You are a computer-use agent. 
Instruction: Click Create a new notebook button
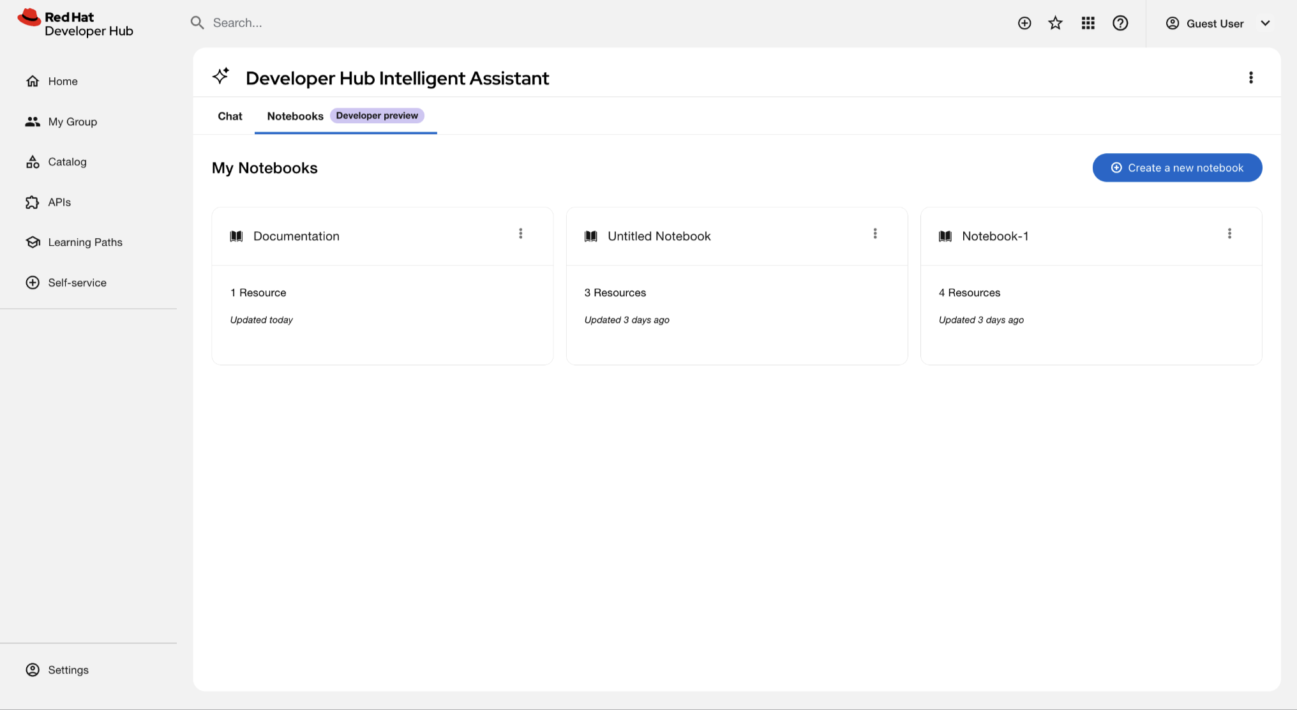[1177, 167]
